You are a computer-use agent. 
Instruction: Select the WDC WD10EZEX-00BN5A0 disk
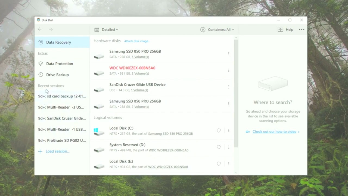(161, 71)
